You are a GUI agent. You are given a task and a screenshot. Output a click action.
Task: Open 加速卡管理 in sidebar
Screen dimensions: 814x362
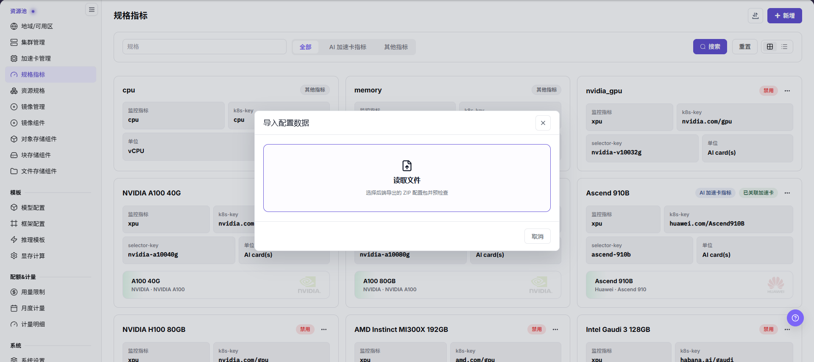(x=51, y=58)
